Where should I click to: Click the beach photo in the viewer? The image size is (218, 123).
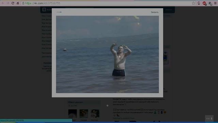pos(107,54)
